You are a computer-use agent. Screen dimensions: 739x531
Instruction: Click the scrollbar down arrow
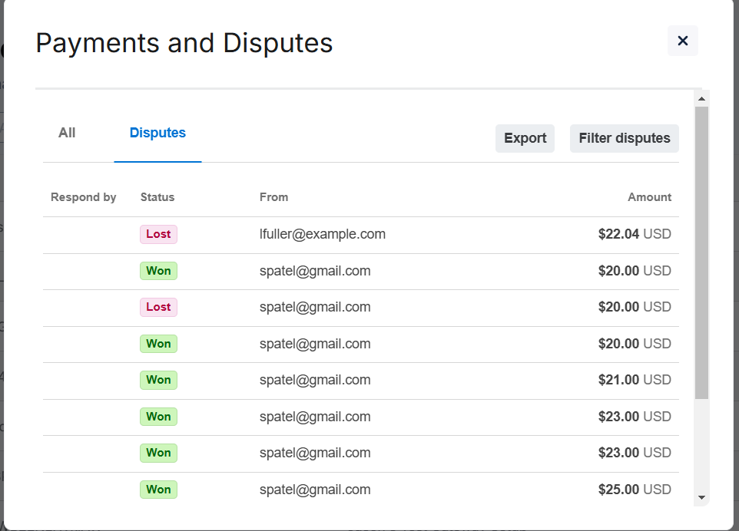tap(701, 497)
